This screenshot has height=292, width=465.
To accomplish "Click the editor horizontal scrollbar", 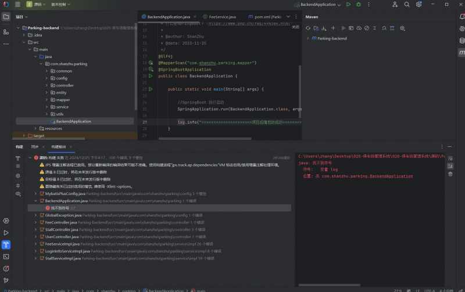I will [x=205, y=139].
